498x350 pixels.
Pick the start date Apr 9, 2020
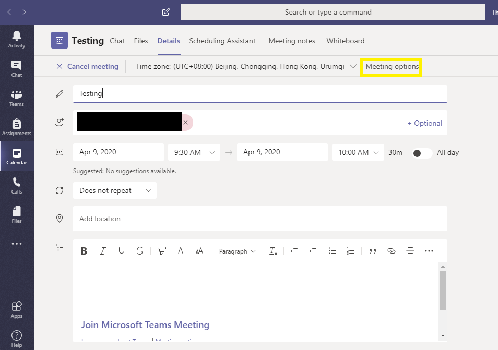tap(118, 152)
